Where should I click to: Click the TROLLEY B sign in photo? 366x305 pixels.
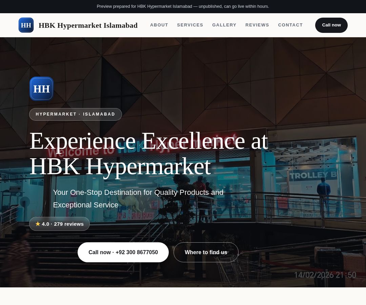pyautogui.click(x=313, y=175)
